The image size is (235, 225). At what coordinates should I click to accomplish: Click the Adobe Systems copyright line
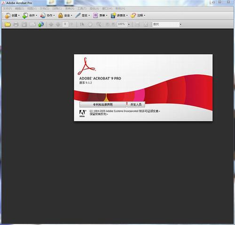point(125,111)
